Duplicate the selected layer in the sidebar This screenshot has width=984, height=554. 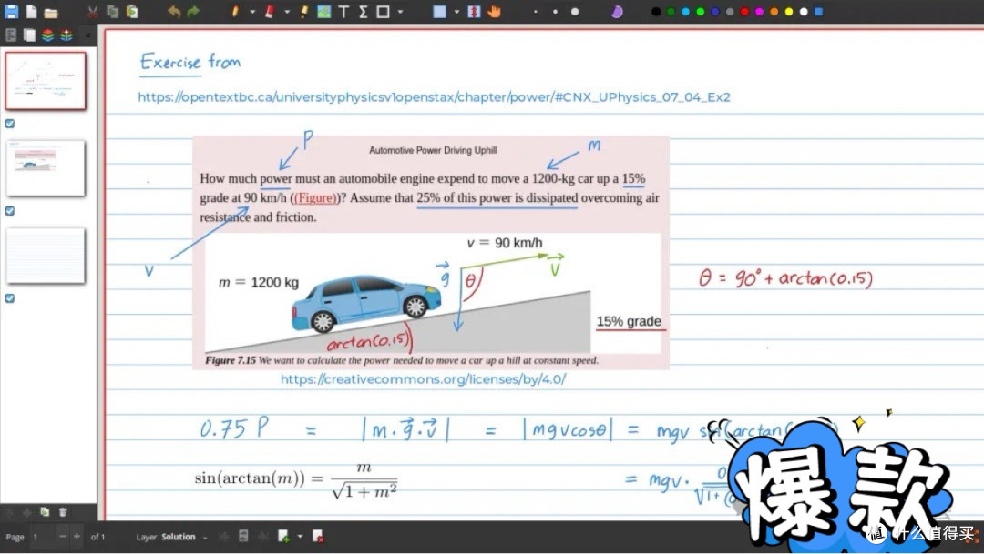(x=45, y=512)
